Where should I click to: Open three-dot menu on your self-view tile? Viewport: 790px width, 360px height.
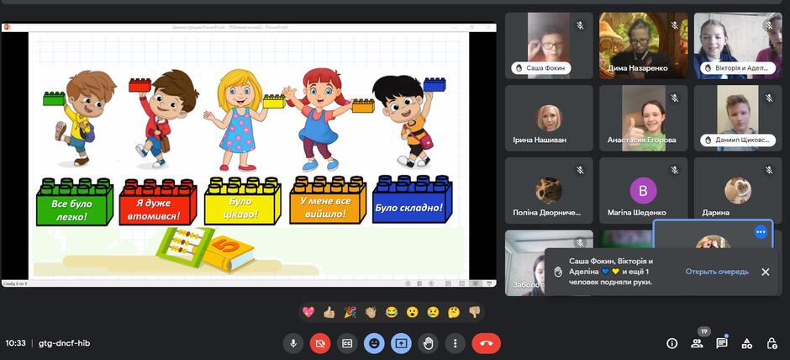coord(761,232)
